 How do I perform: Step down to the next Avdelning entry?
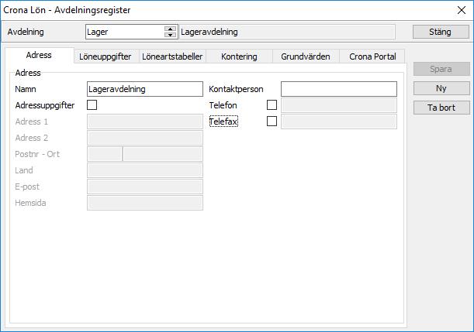(x=170, y=35)
